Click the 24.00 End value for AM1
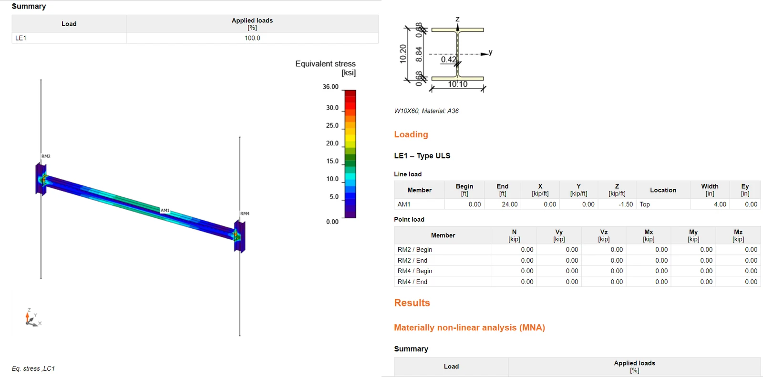The image size is (763, 377). [x=509, y=204]
